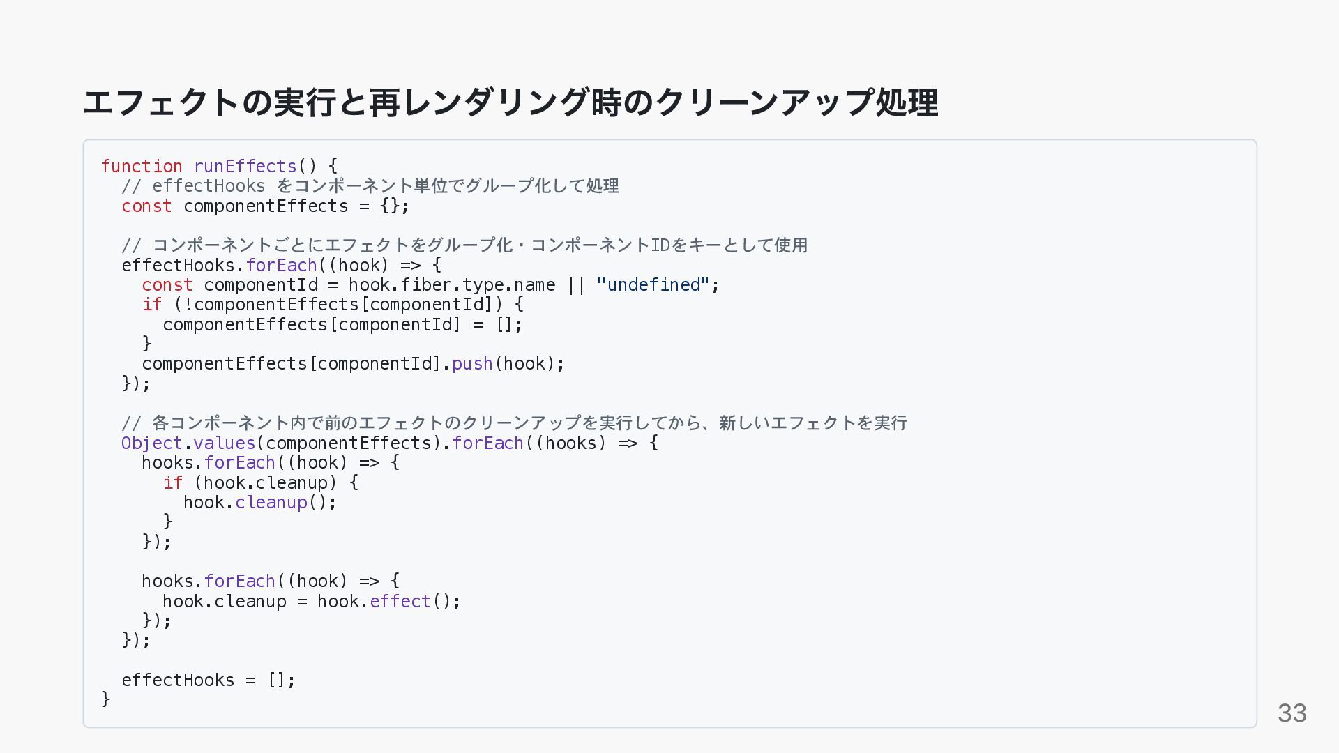Click Object.values(componentEffects) line
1339x753 pixels.
pyautogui.click(x=389, y=443)
